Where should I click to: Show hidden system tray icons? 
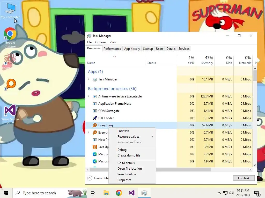(219, 193)
